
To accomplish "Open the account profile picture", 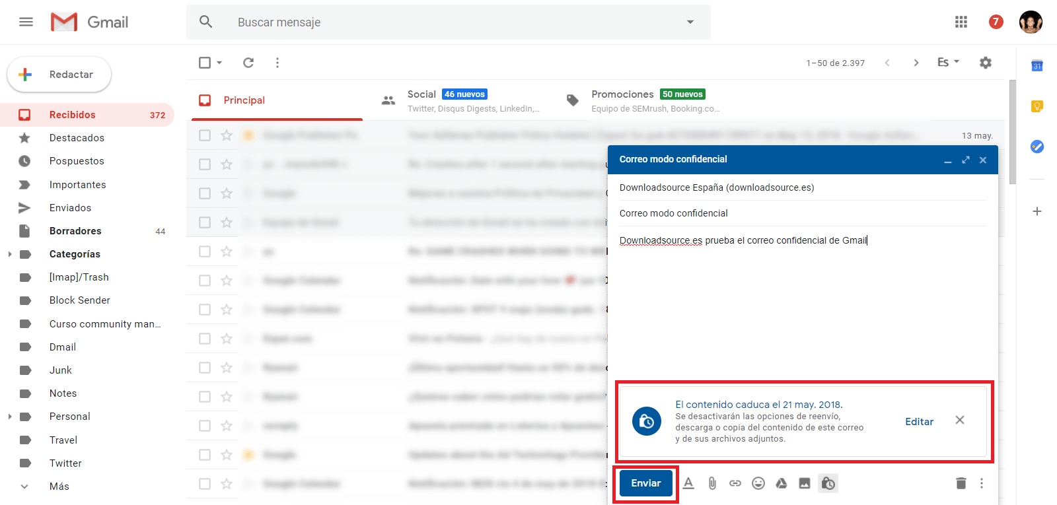I will coord(1031,22).
